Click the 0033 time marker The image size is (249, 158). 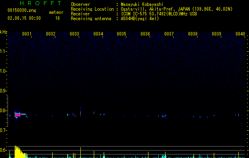[74, 34]
